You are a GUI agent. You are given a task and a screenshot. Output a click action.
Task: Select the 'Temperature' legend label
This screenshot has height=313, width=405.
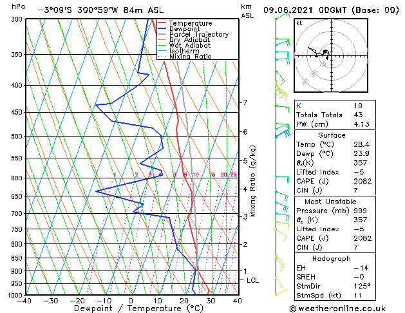pos(191,23)
